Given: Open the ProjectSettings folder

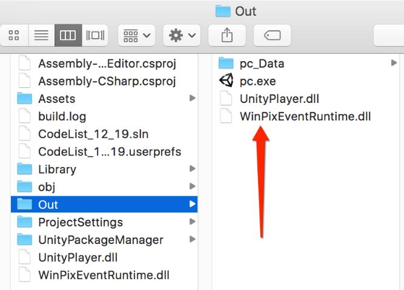Looking at the screenshot, I should click(x=80, y=222).
